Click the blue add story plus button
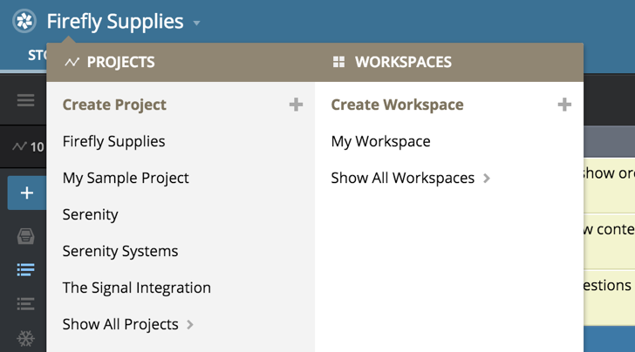635x352 pixels. (x=27, y=193)
